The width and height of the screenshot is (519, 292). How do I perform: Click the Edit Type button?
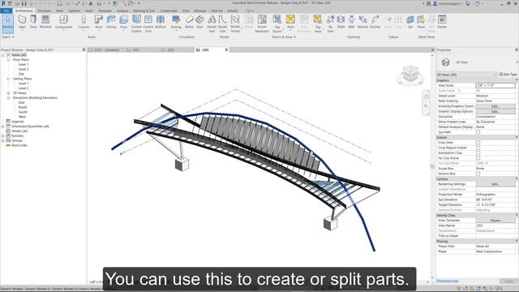(508, 75)
